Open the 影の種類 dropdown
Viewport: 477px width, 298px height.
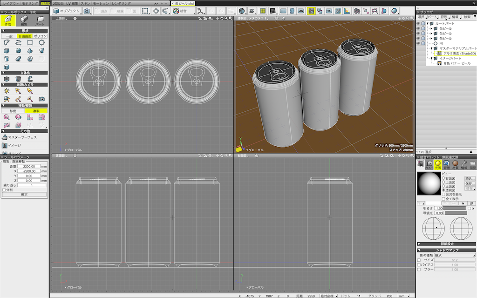(x=455, y=255)
